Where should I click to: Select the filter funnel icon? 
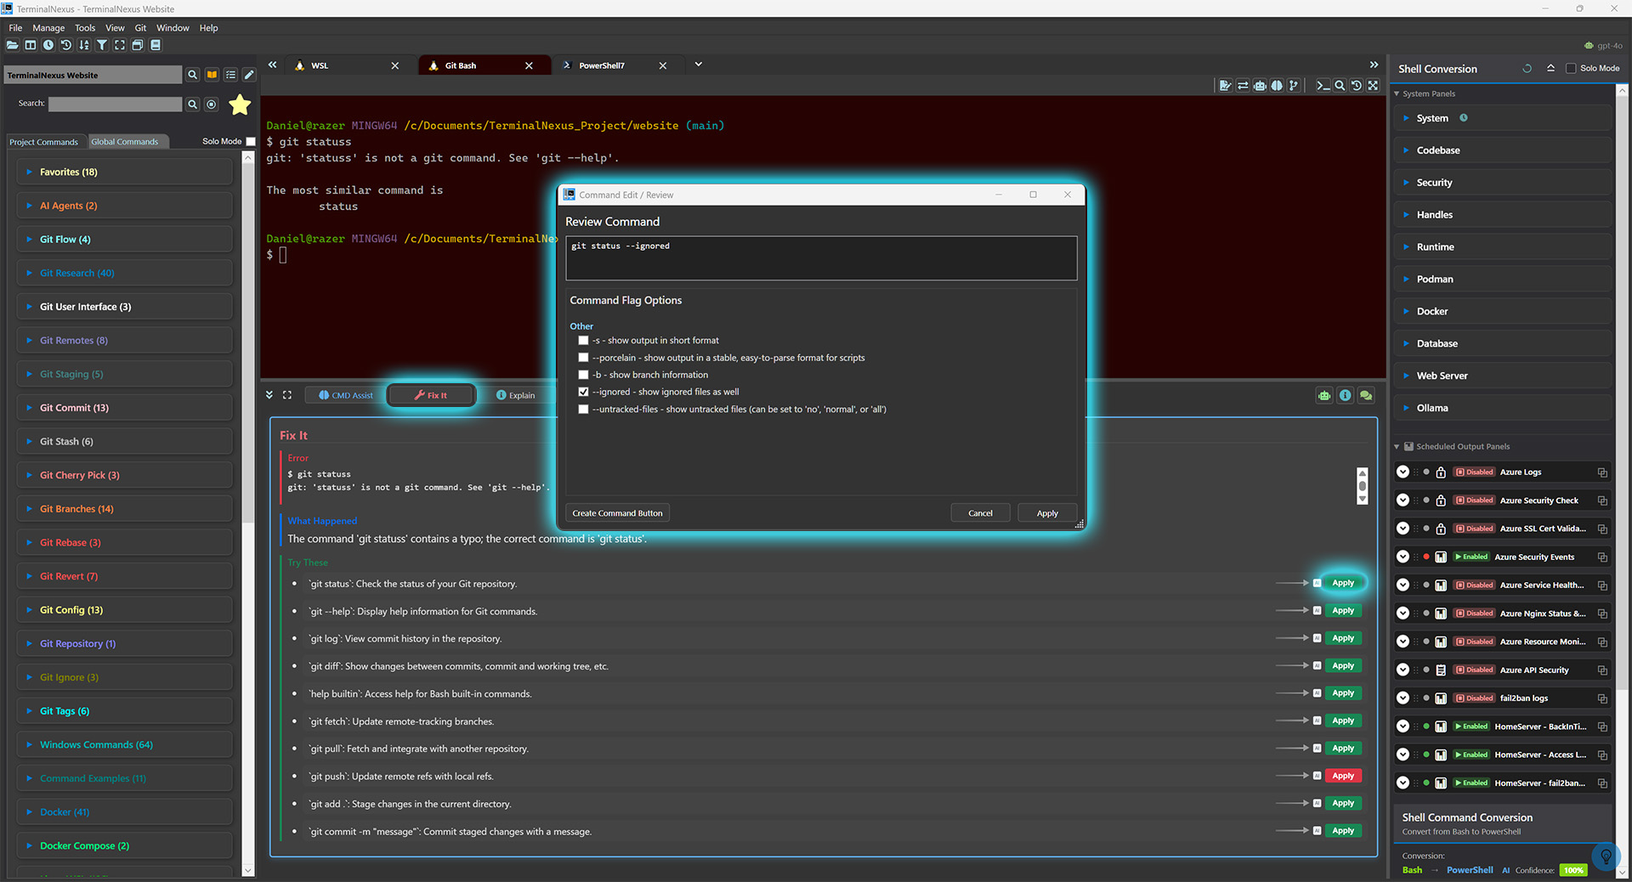coord(102,45)
